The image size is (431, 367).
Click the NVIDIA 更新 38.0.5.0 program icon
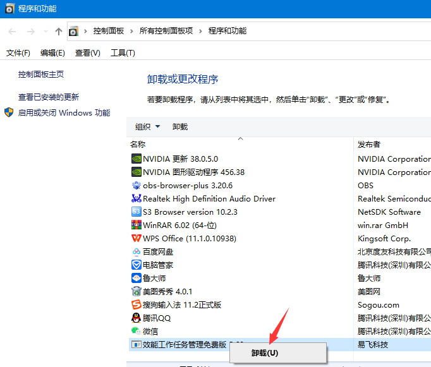tap(137, 159)
